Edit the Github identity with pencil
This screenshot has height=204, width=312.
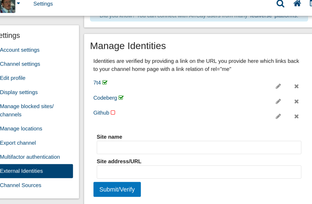tap(278, 116)
